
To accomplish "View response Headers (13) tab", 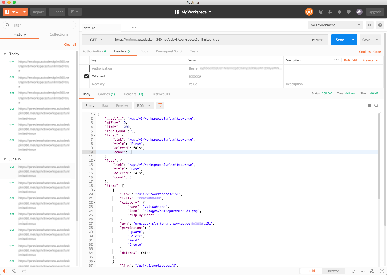I will 134,94.
